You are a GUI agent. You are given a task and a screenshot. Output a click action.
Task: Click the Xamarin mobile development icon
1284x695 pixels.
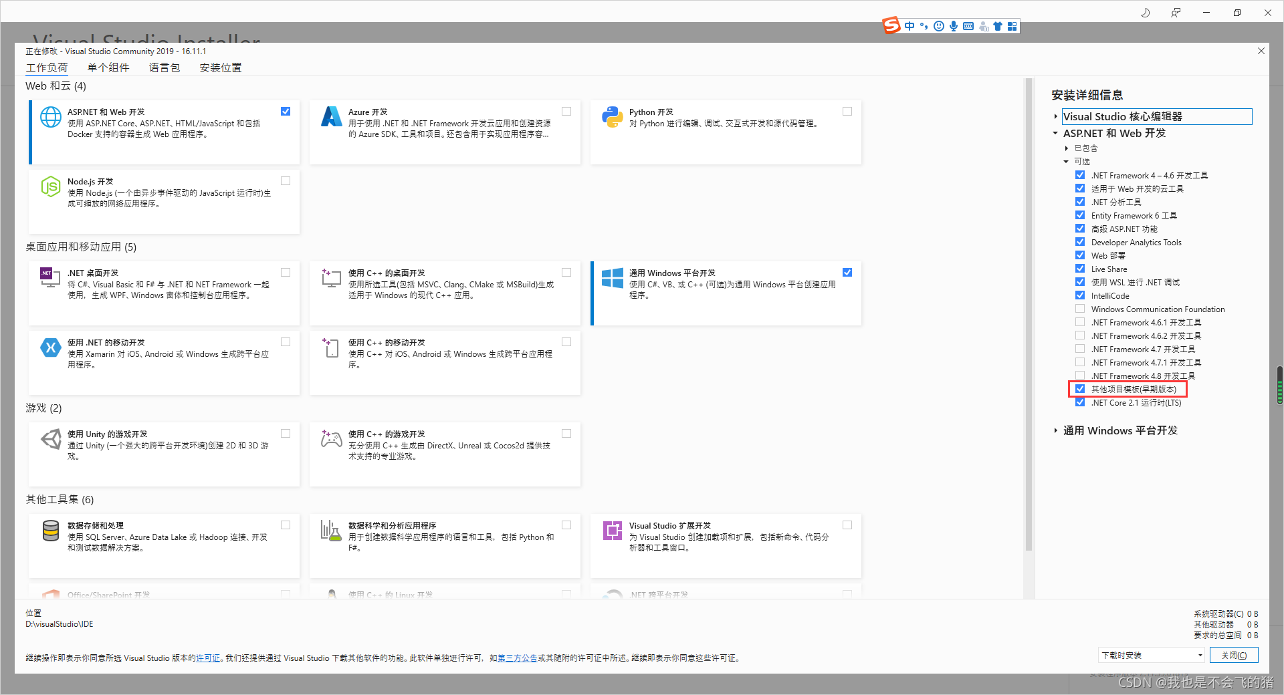(51, 347)
